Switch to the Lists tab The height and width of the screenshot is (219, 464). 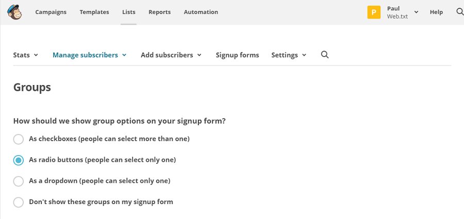[129, 12]
